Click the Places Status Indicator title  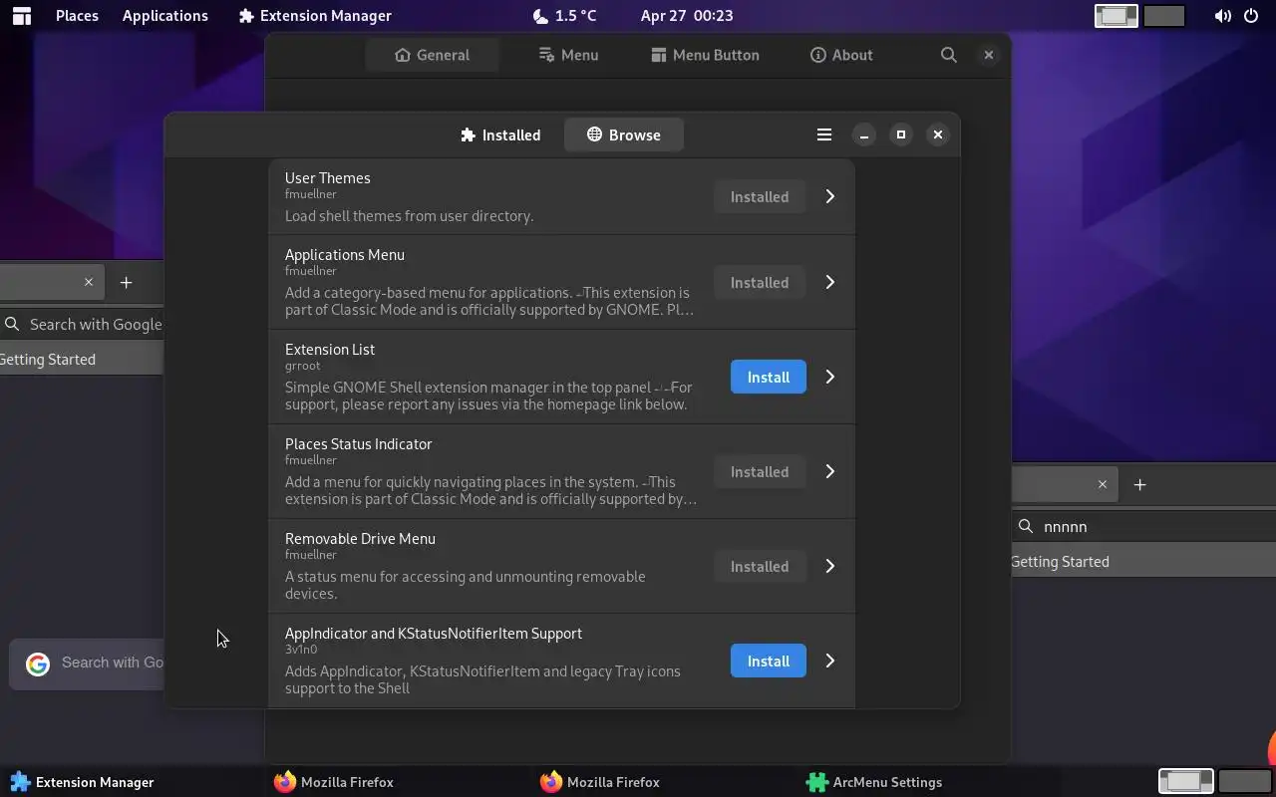(x=359, y=443)
